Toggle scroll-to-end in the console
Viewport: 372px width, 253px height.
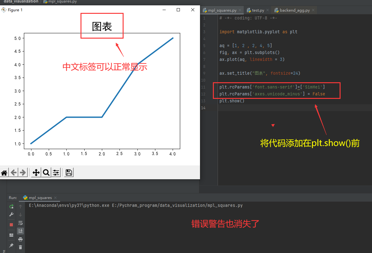[20, 231]
